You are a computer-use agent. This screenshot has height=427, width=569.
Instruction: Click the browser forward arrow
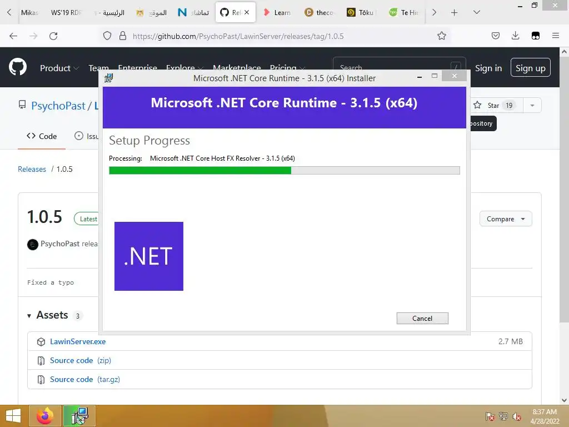click(33, 36)
